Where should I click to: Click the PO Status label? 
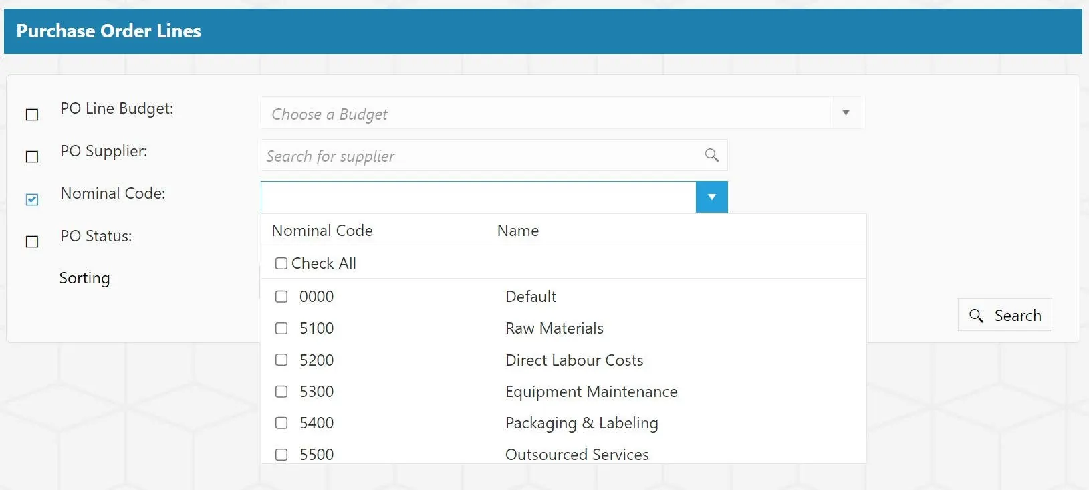click(x=96, y=236)
